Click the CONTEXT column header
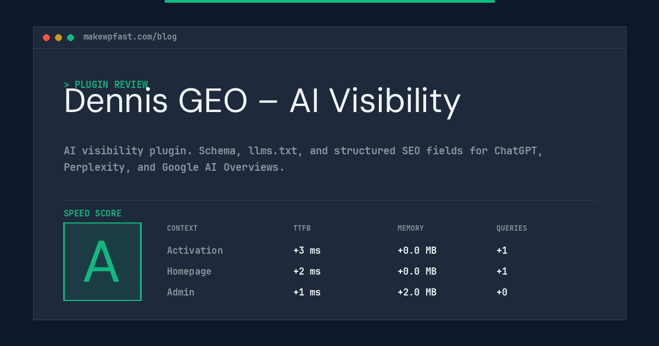659x346 pixels. pyautogui.click(x=182, y=228)
